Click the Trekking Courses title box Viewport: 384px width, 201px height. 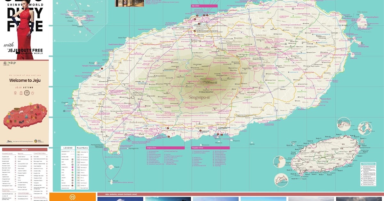(x=369, y=164)
